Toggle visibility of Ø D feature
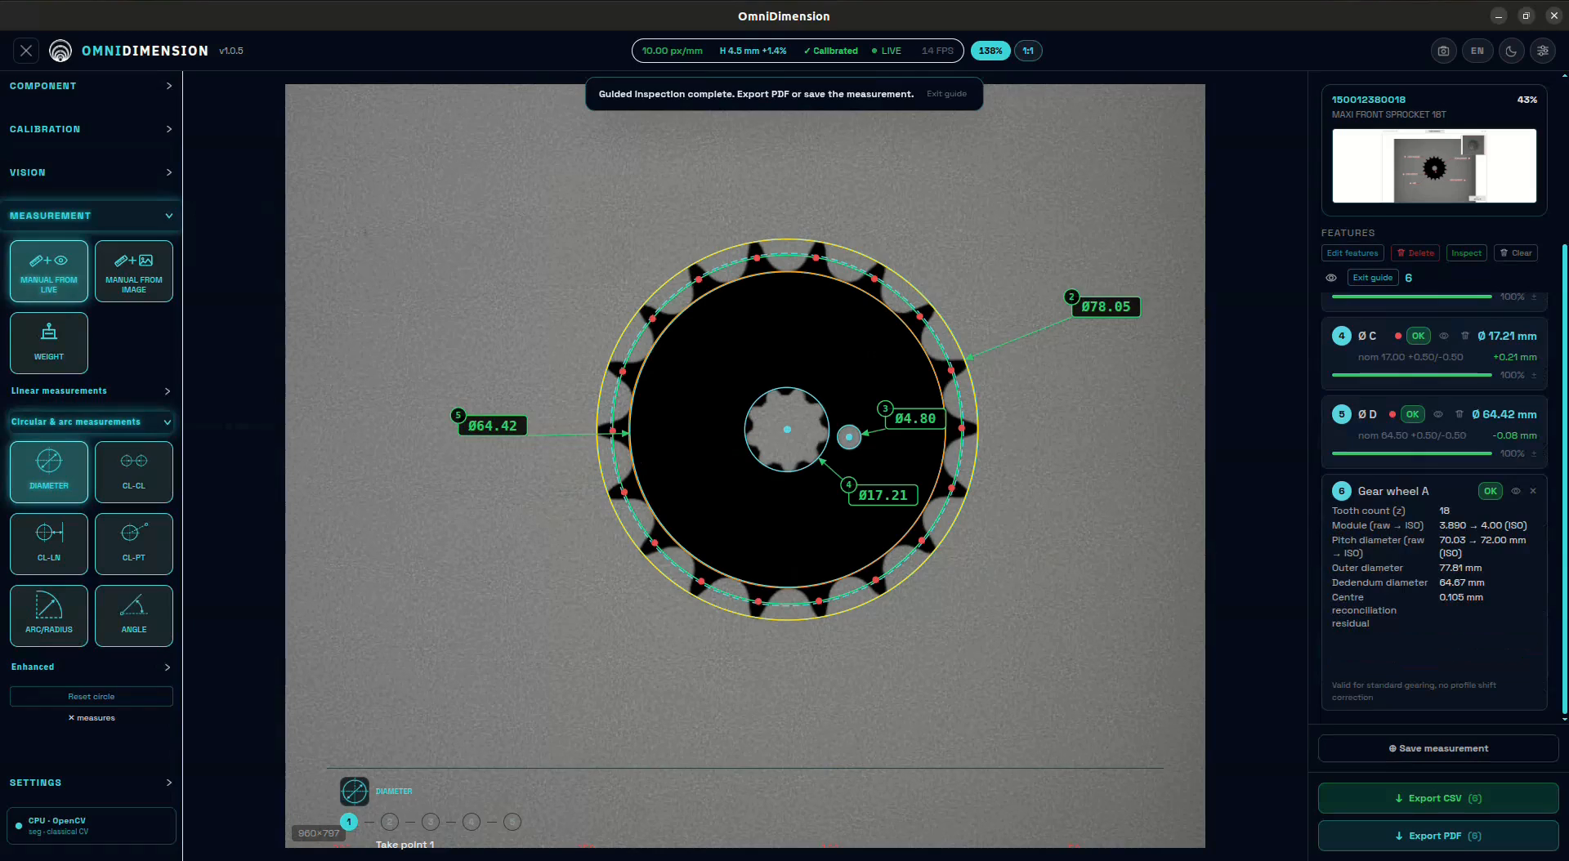Viewport: 1569px width, 861px height. click(x=1438, y=414)
